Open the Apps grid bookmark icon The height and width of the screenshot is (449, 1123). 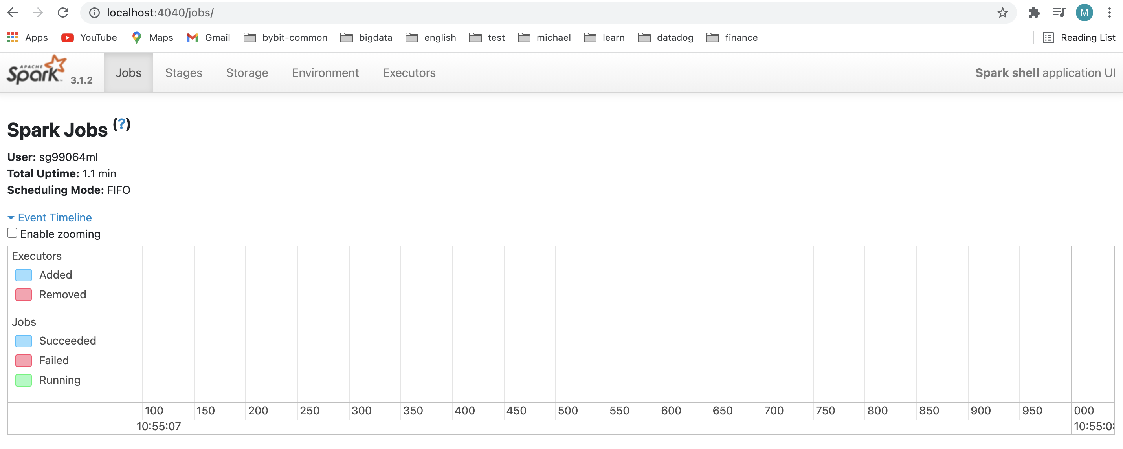point(13,37)
